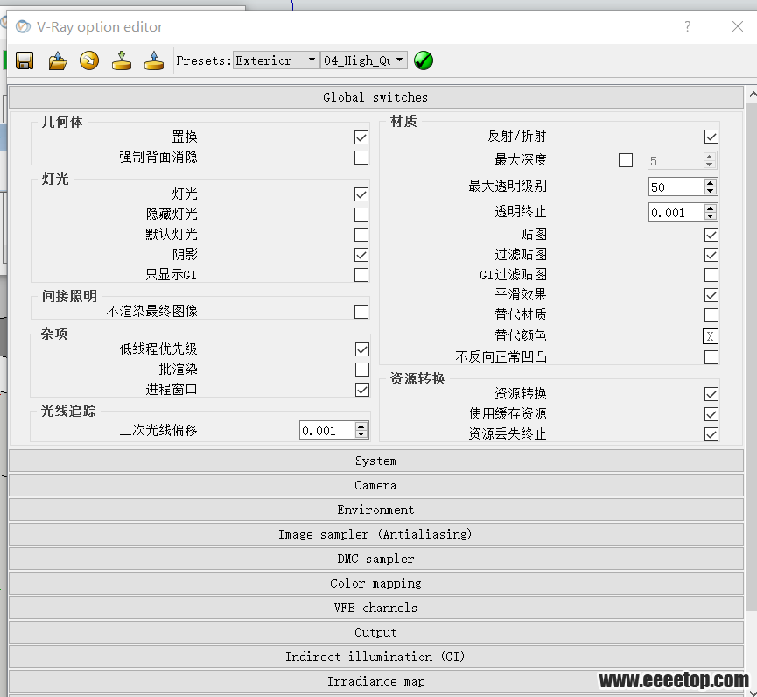Expand the DMC sampler rollout

375,559
